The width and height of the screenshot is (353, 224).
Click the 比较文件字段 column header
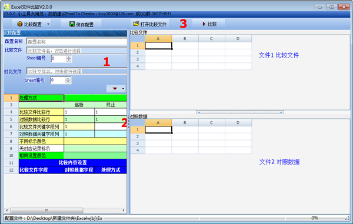[x=41, y=170]
